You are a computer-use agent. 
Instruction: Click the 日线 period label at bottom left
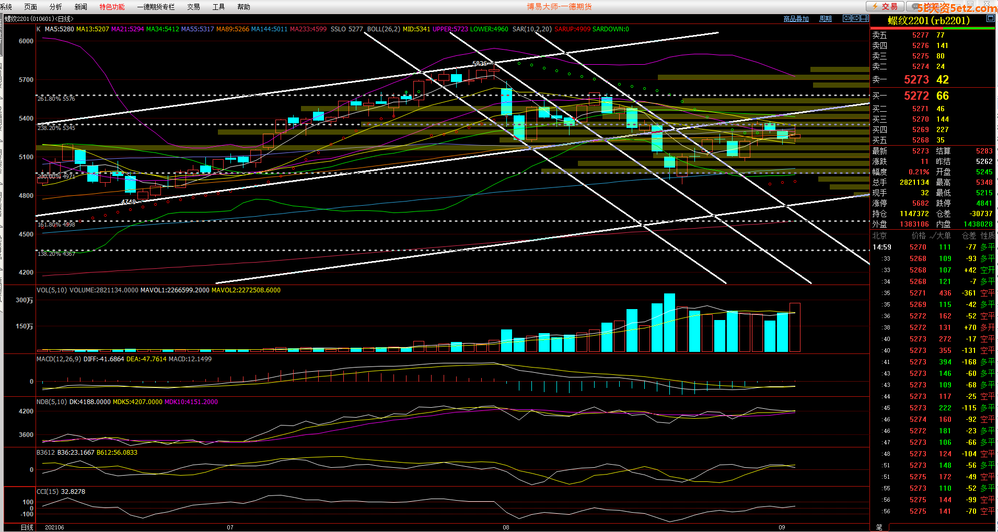27,527
